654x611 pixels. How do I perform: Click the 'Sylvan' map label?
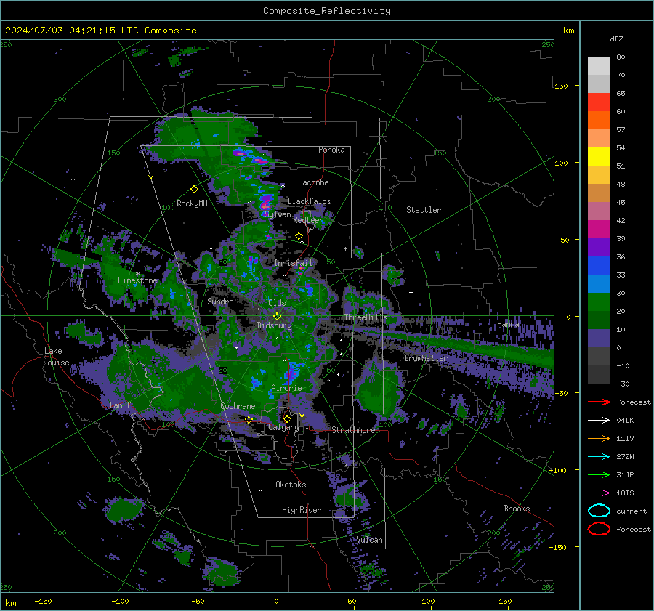pos(278,215)
